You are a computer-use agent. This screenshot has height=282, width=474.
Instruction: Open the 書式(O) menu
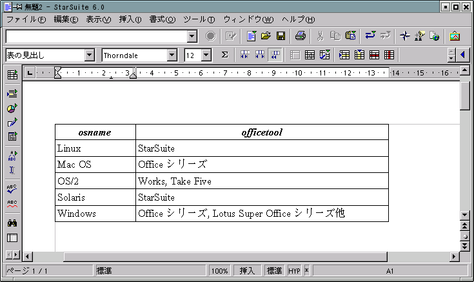click(x=163, y=19)
